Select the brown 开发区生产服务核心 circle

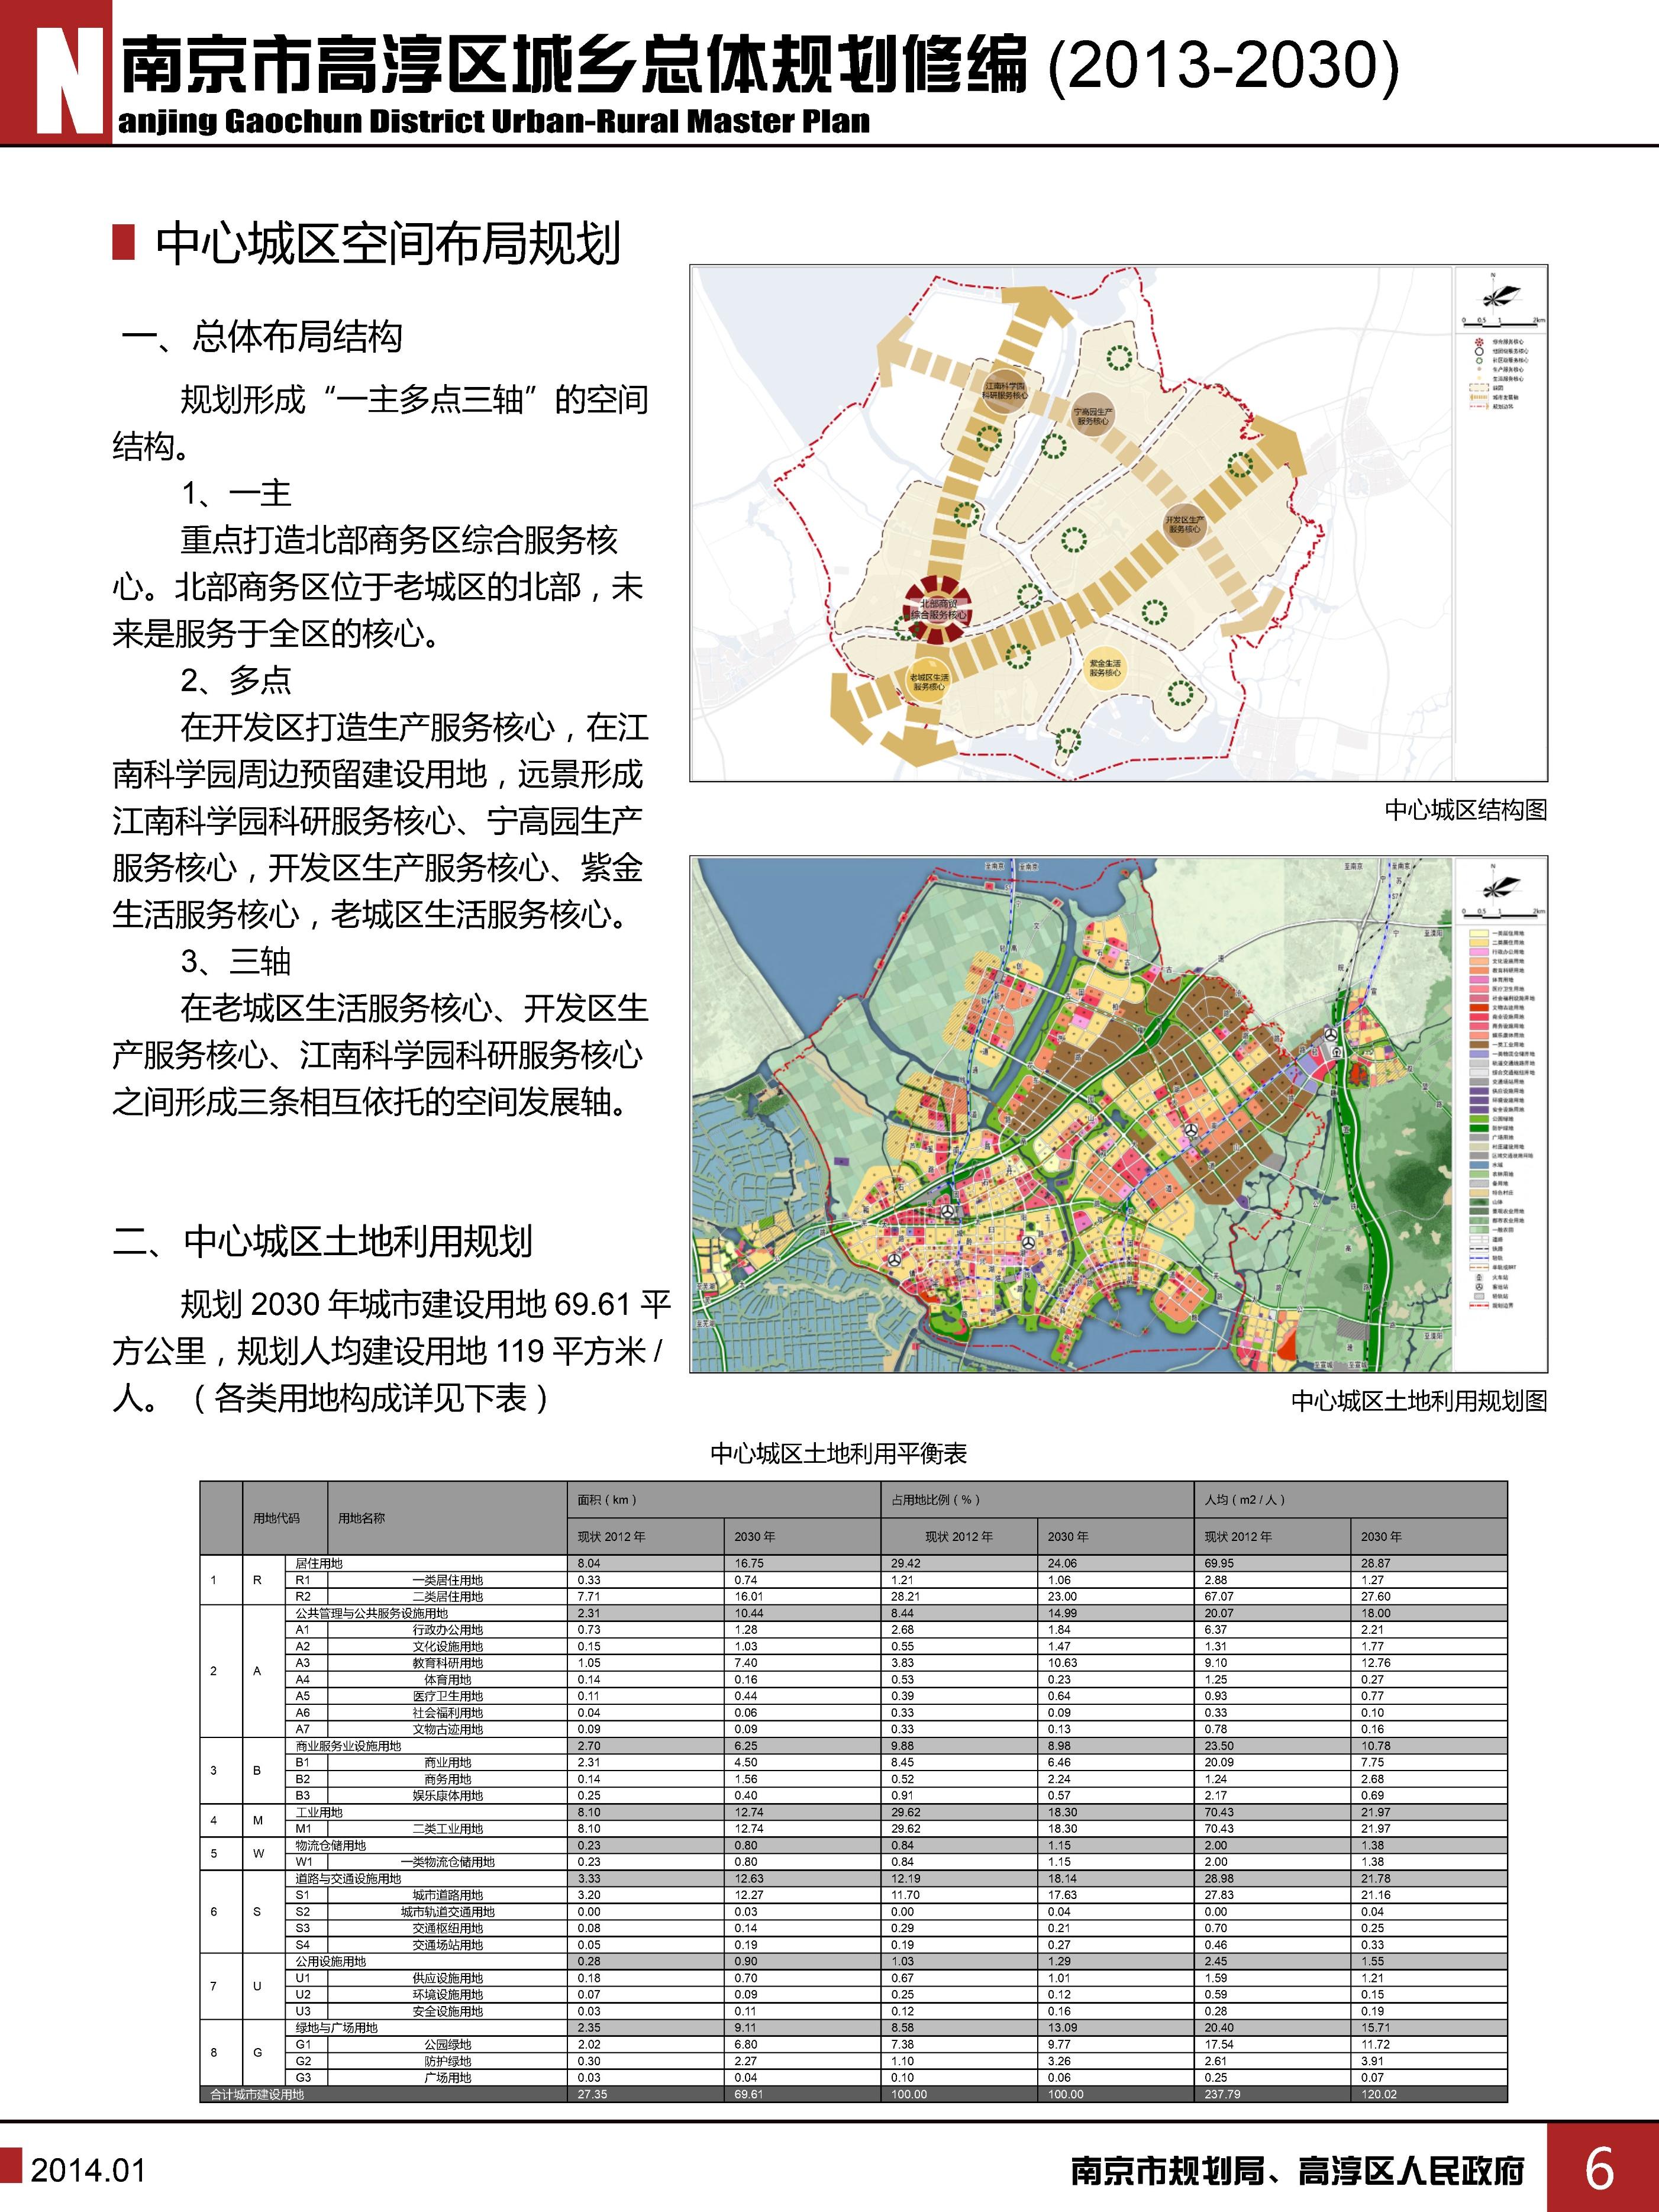[1184, 525]
